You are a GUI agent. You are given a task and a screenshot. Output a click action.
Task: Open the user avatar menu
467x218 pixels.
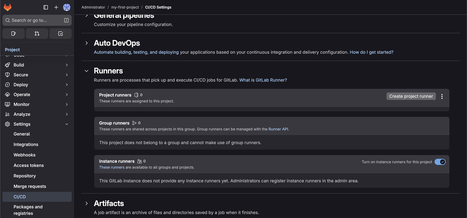coord(66,7)
